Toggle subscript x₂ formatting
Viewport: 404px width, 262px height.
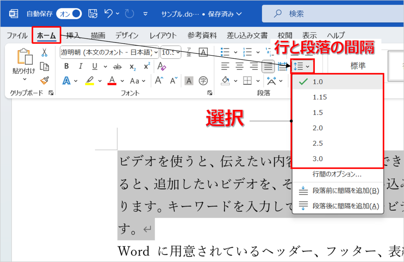coord(133,67)
